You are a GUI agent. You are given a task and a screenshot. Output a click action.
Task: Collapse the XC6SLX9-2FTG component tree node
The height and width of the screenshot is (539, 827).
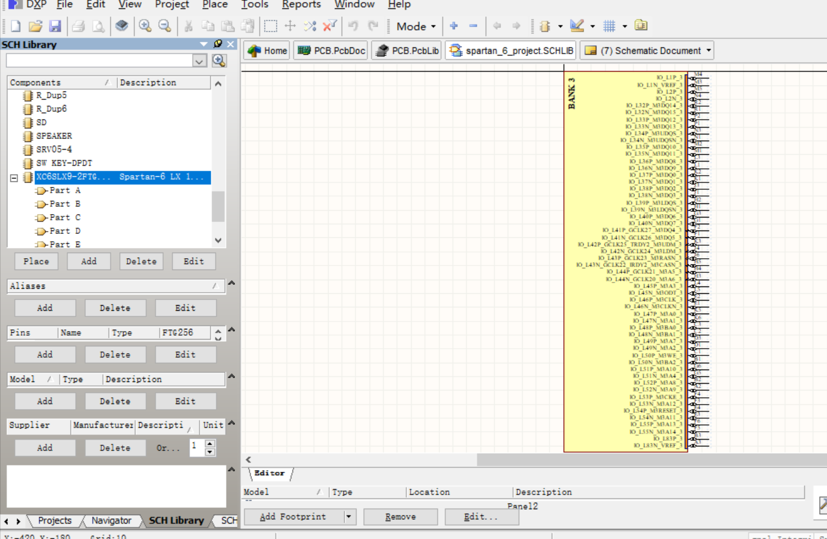14,178
